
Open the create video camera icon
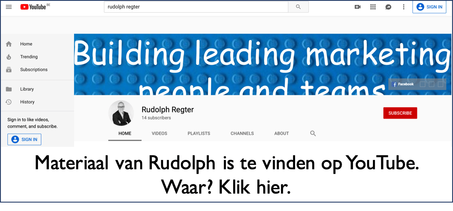tap(357, 7)
